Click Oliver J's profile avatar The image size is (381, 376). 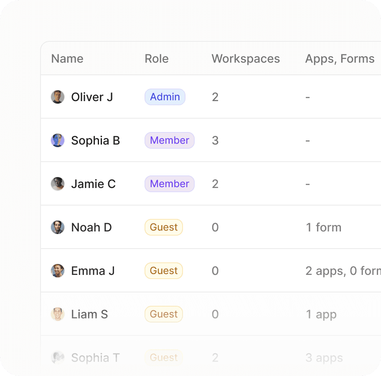pos(58,97)
